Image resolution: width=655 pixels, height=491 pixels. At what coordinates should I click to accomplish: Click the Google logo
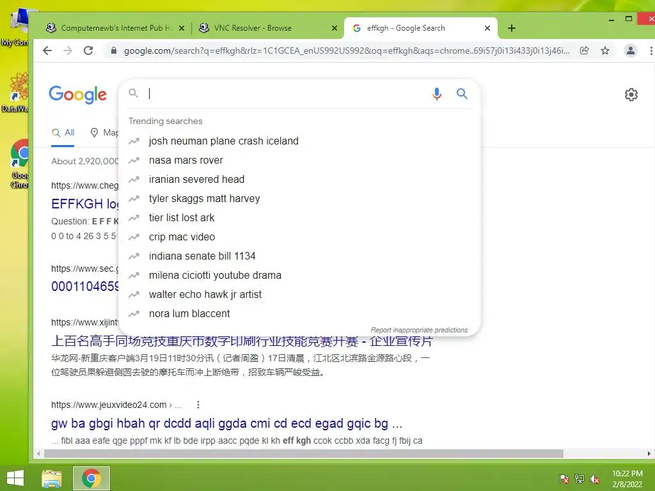(x=77, y=95)
